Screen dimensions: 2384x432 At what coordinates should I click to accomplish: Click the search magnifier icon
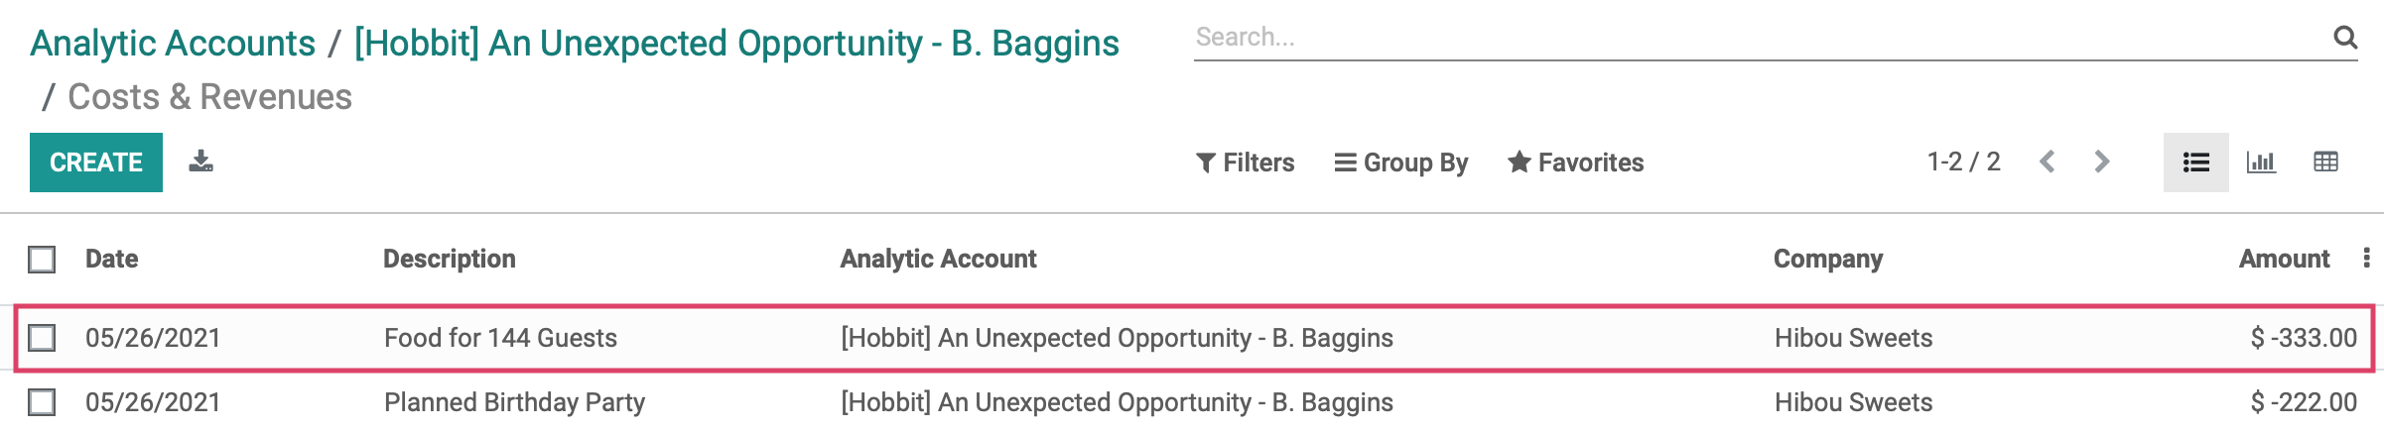tap(2344, 37)
